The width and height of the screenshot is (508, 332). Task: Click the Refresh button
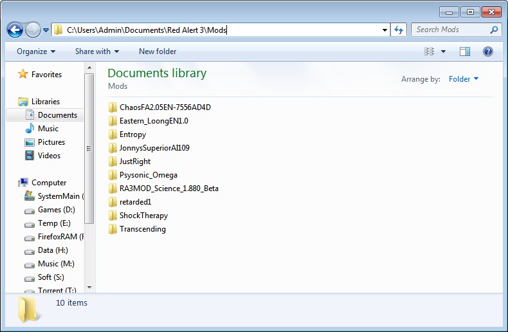(399, 30)
